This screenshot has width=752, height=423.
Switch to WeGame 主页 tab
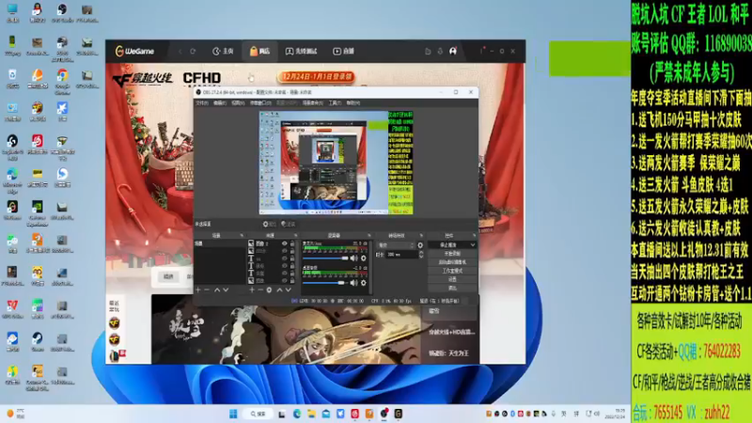223,51
